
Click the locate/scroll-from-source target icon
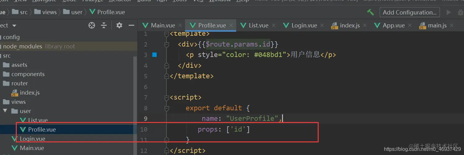(x=92, y=25)
